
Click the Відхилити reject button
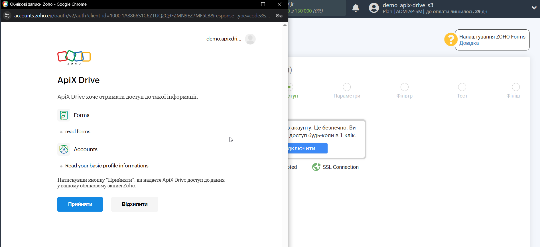pos(135,204)
